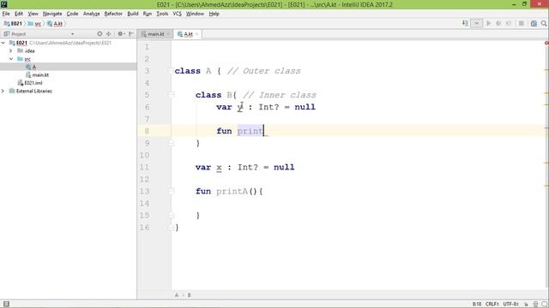Open the Edit menu

point(19,14)
